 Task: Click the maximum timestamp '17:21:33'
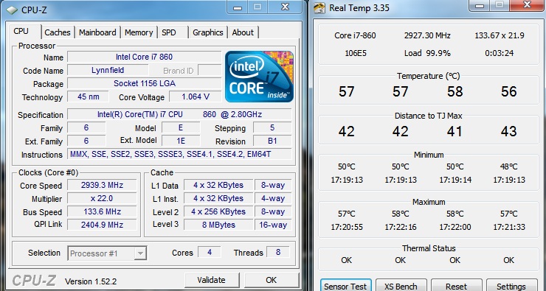(x=509, y=227)
